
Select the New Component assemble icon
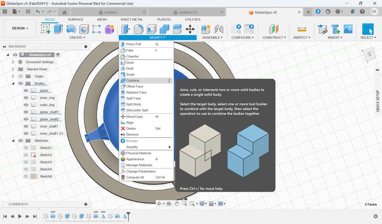pyautogui.click(x=206, y=29)
